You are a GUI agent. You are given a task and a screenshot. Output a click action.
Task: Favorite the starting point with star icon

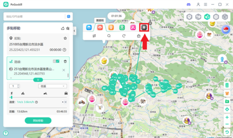coord(65,38)
